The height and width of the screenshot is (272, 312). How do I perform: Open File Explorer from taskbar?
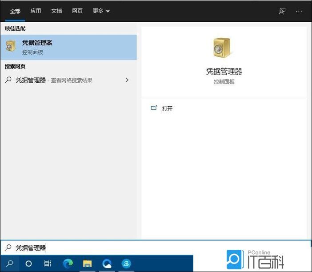pyautogui.click(x=87, y=264)
